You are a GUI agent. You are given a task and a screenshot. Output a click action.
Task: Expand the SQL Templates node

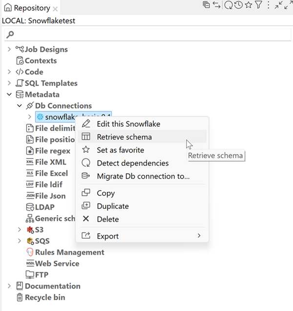pyautogui.click(x=9, y=83)
